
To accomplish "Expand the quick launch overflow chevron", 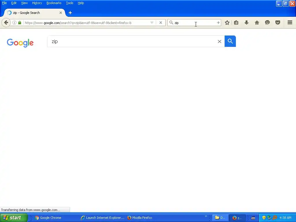I will pos(206,216).
